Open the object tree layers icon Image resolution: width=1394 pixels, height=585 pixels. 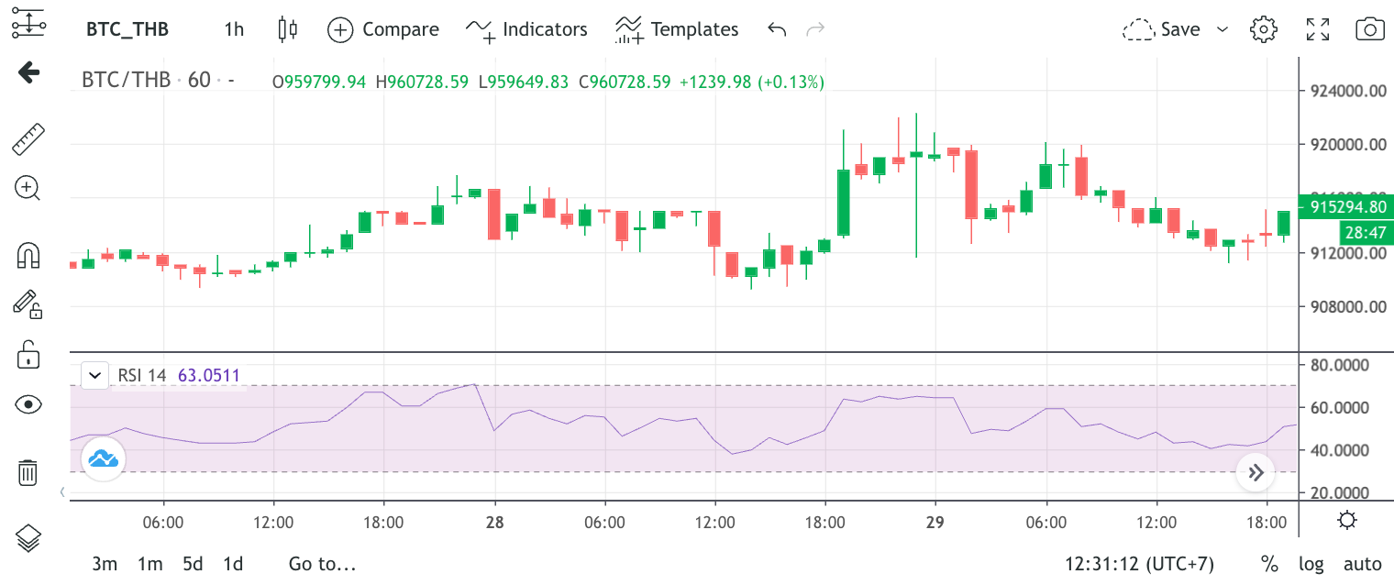click(x=28, y=538)
